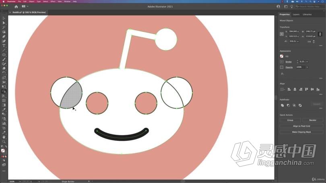Click the Group quick action button
Image resolution: width=326 pixels, height=183 pixels.
coord(290,120)
